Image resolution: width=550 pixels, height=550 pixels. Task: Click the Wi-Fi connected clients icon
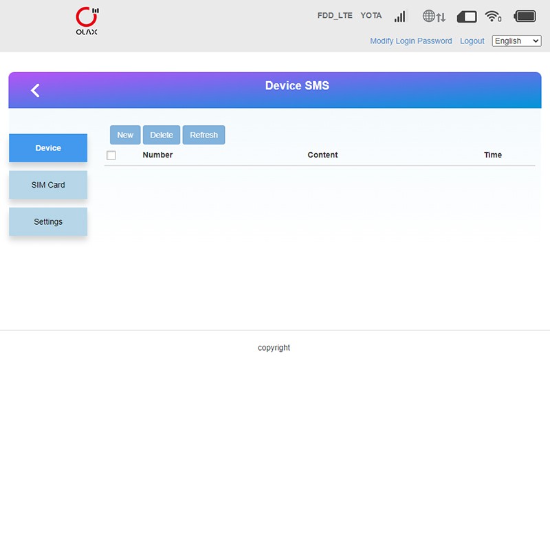click(493, 16)
